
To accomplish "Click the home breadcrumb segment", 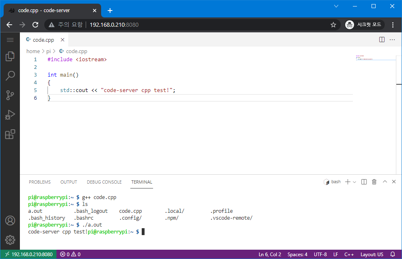I will coord(33,51).
